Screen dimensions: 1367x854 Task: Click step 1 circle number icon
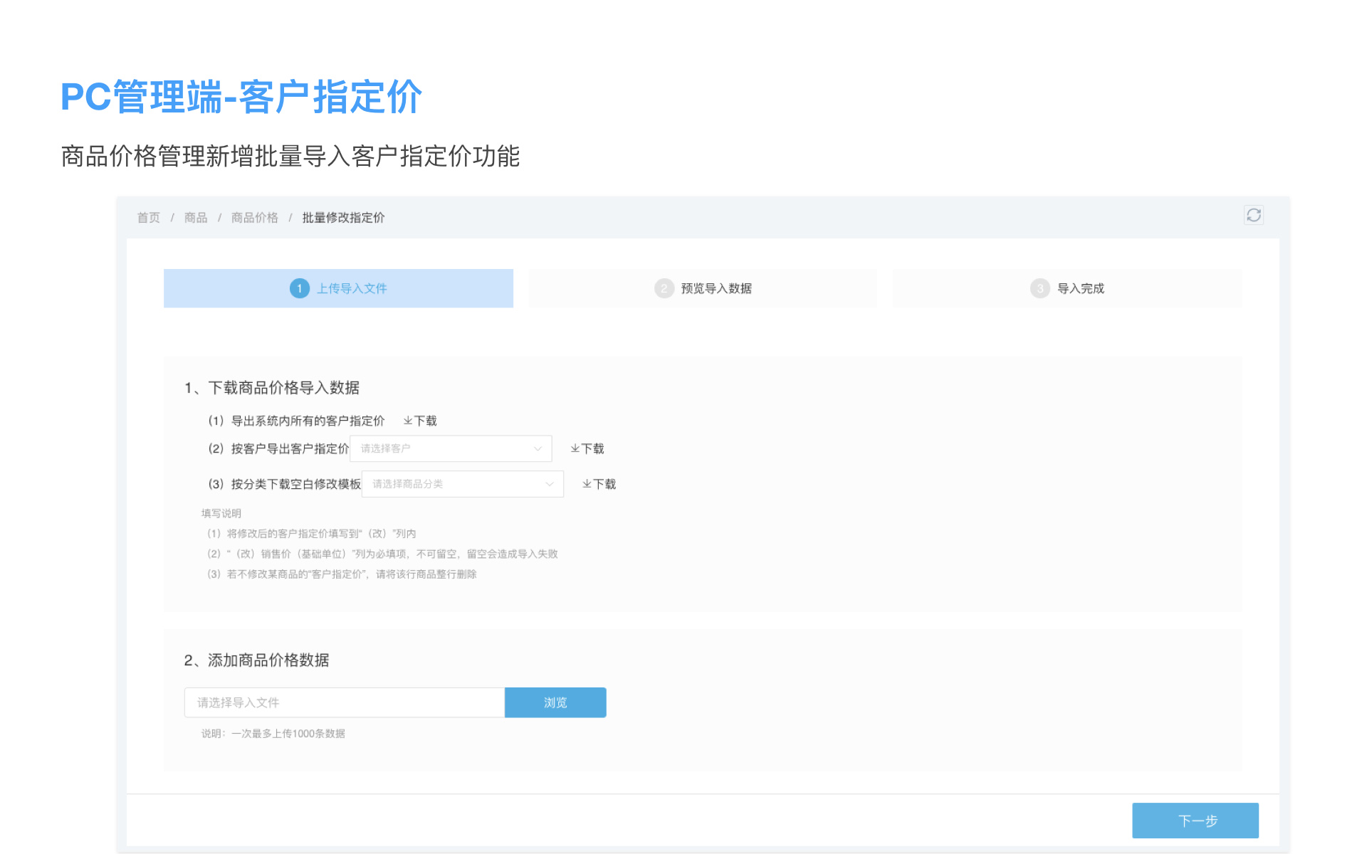click(x=300, y=288)
